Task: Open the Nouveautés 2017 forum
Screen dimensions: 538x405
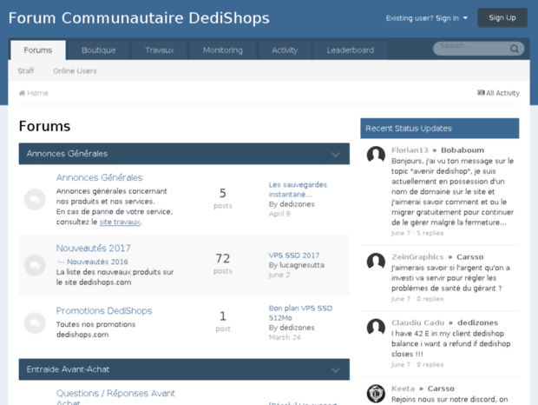Action: tap(94, 248)
